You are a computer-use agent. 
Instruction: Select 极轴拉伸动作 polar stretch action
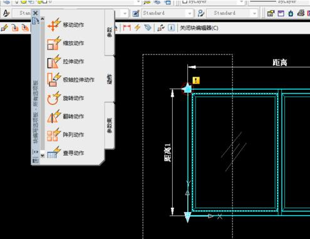click(x=71, y=80)
